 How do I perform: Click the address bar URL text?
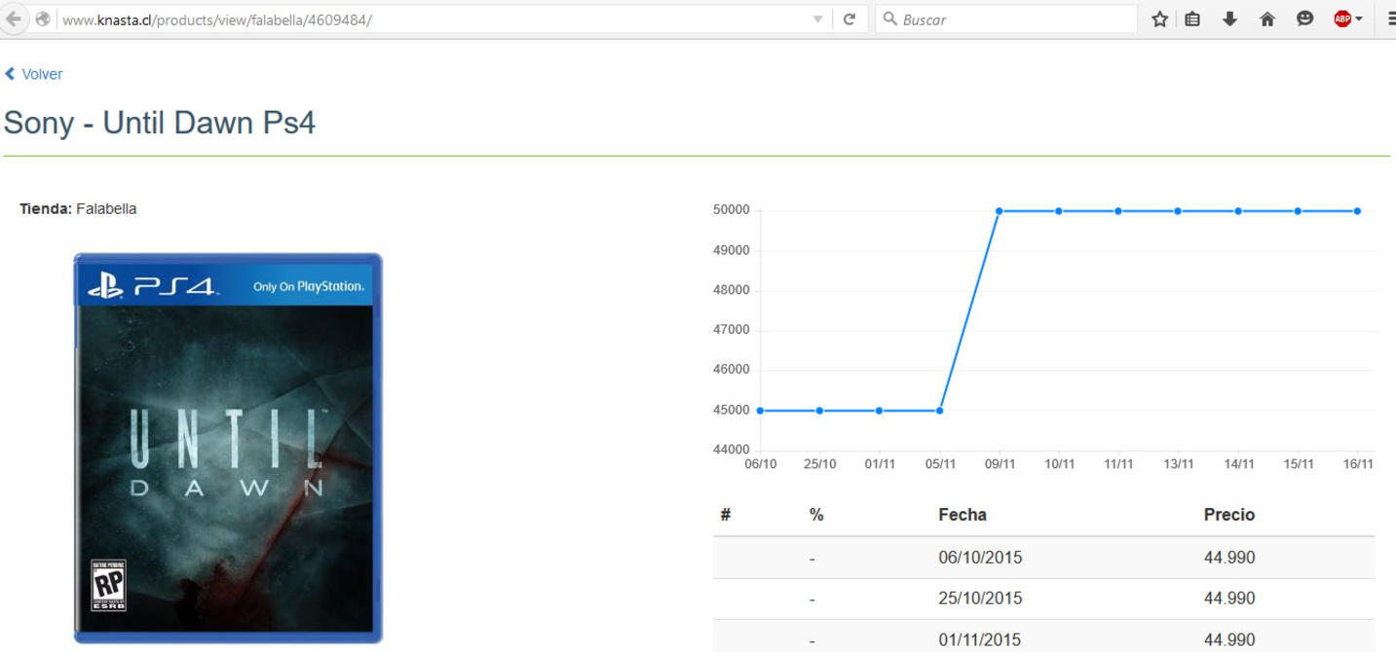pyautogui.click(x=216, y=19)
